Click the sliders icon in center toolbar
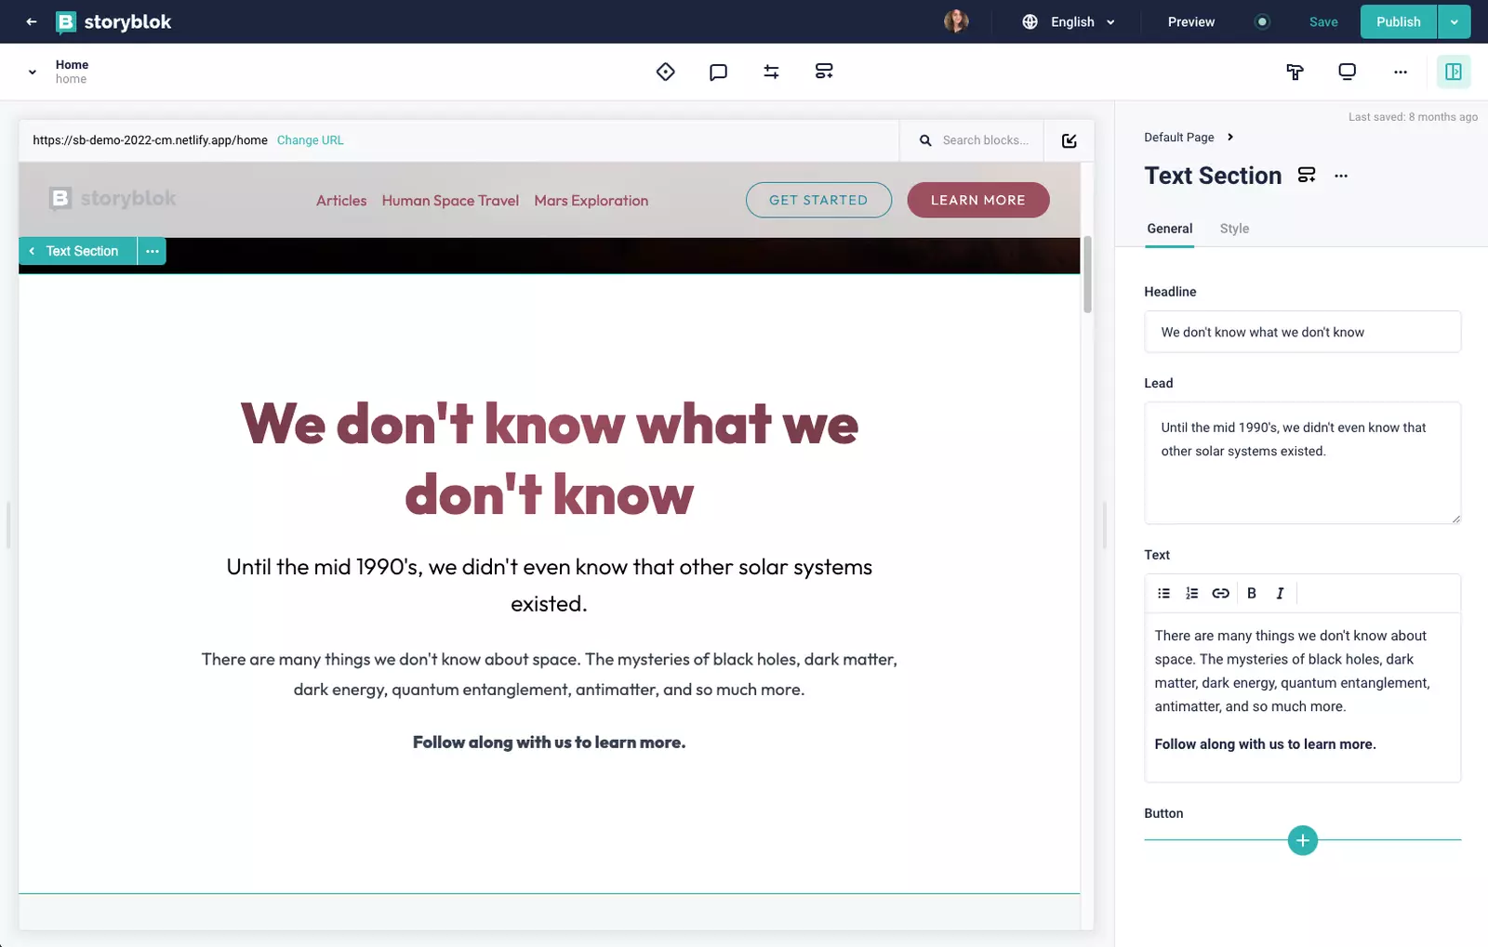 pyautogui.click(x=771, y=72)
